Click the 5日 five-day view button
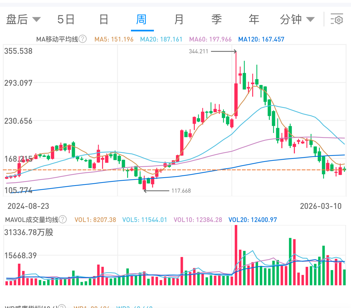This screenshot has width=351, height=308. coord(66,19)
